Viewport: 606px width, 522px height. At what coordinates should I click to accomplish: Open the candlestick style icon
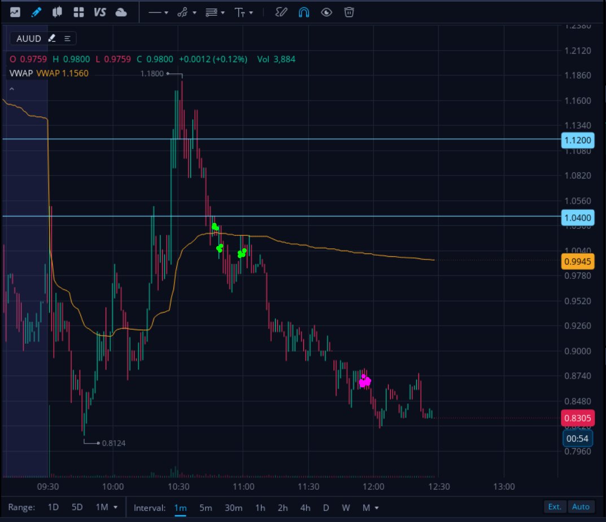coord(57,12)
